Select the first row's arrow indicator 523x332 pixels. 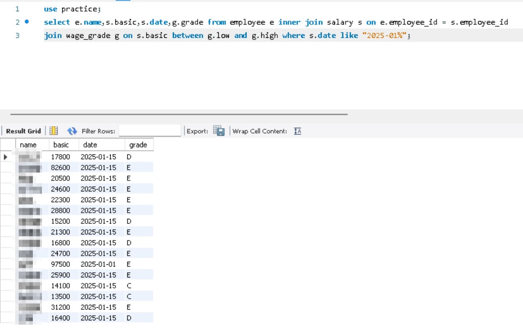[x=6, y=157]
